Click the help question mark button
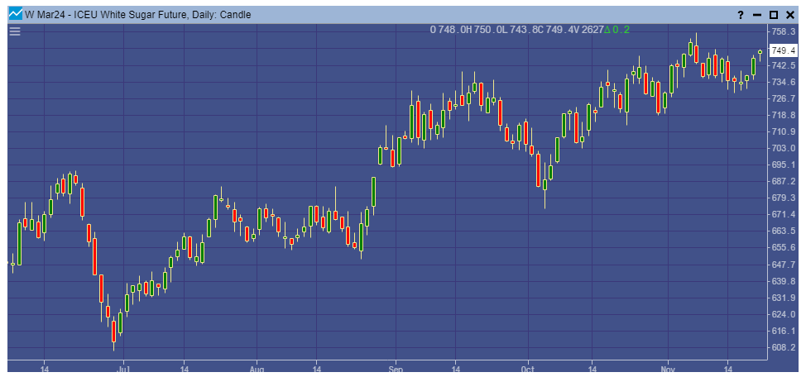Screen dimensions: 806x377 pyautogui.click(x=741, y=15)
